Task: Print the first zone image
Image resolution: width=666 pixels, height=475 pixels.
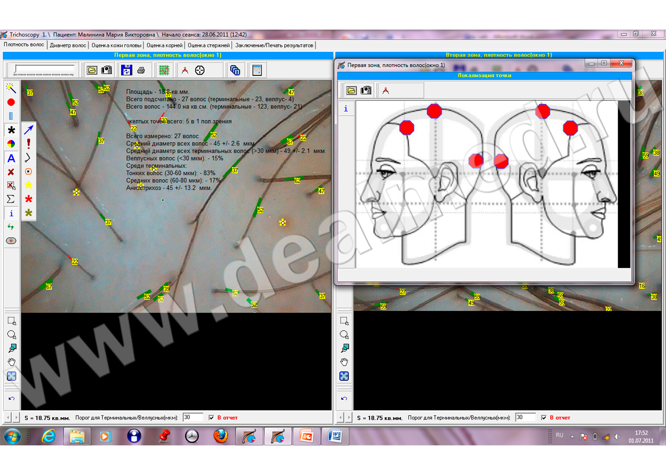Action: pyautogui.click(x=141, y=70)
